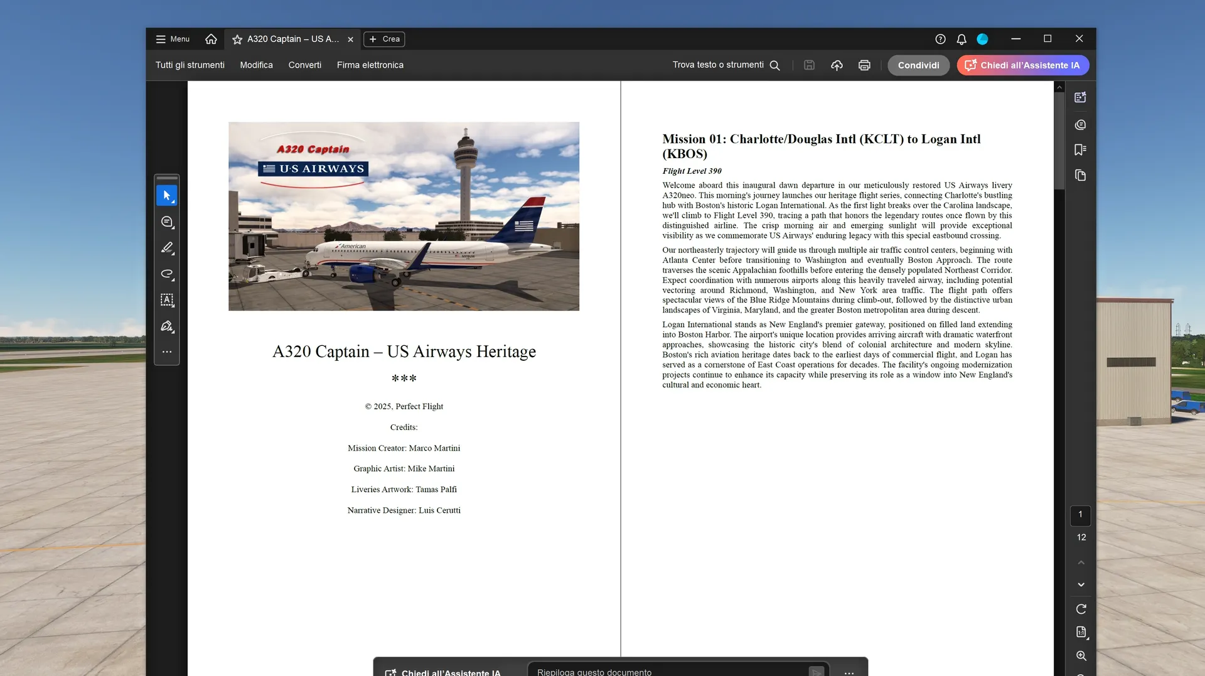The image size is (1205, 676).
Task: Open the hamburger Menu
Action: point(173,39)
